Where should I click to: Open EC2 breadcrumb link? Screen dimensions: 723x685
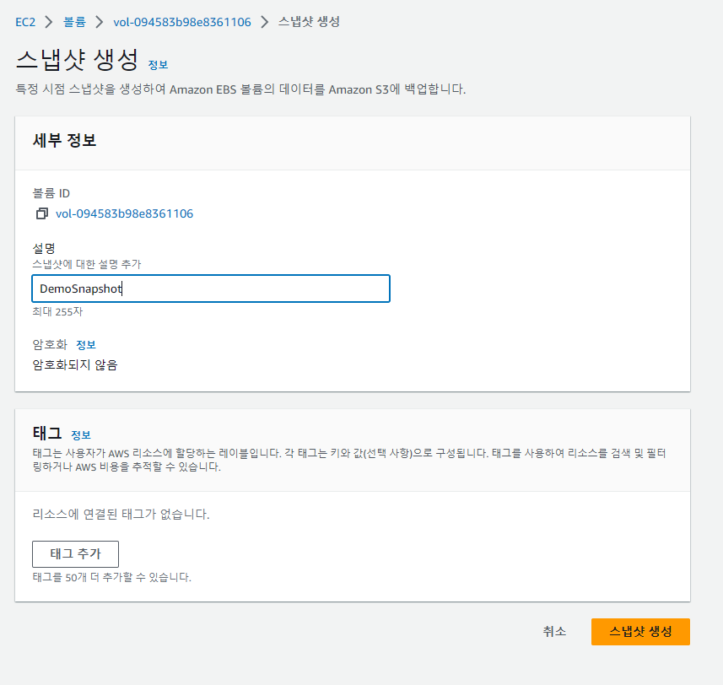click(x=25, y=22)
